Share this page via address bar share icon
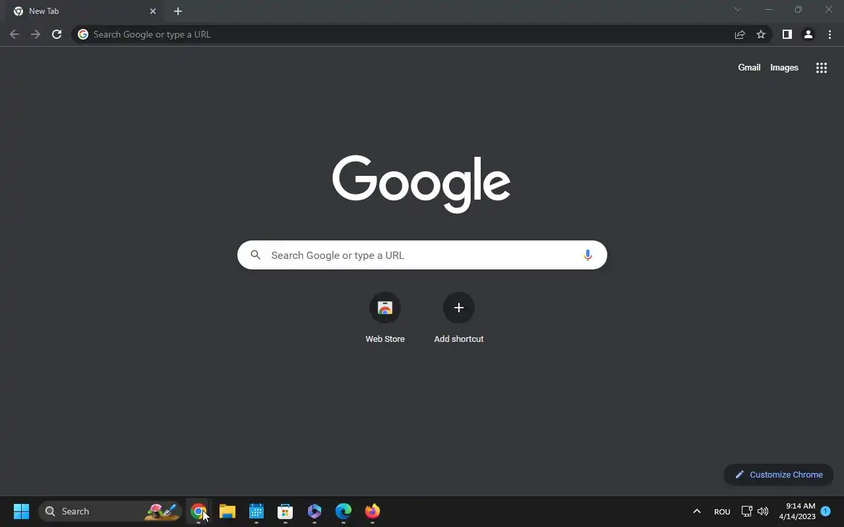 point(740,34)
